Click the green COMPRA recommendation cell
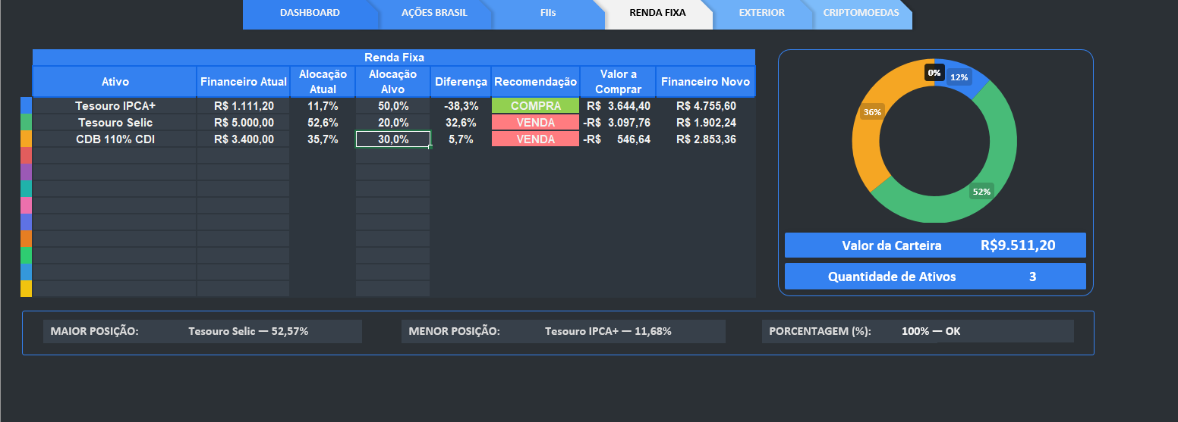The height and width of the screenshot is (422, 1178). 535,106
